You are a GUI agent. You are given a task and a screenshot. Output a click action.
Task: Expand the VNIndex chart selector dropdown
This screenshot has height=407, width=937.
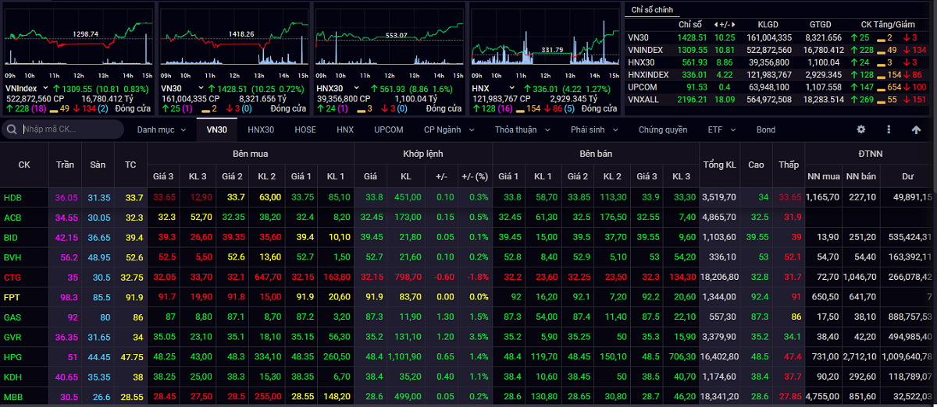pyautogui.click(x=46, y=88)
